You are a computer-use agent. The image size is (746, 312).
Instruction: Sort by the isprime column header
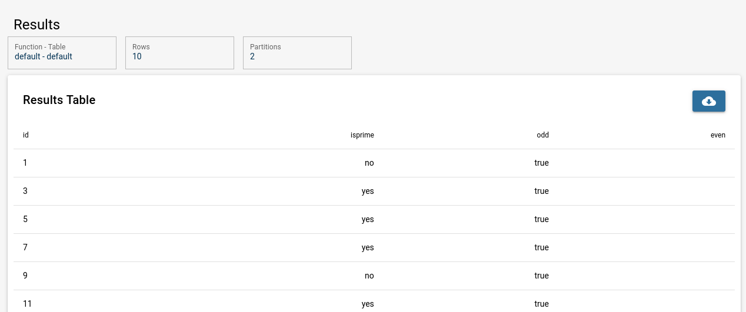pyautogui.click(x=362, y=135)
